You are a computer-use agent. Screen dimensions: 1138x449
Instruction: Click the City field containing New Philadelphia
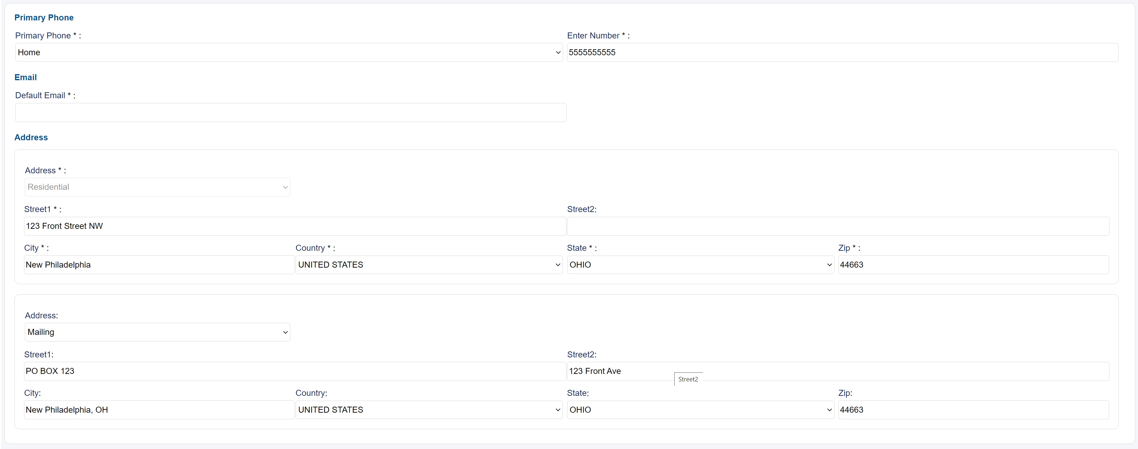click(159, 265)
